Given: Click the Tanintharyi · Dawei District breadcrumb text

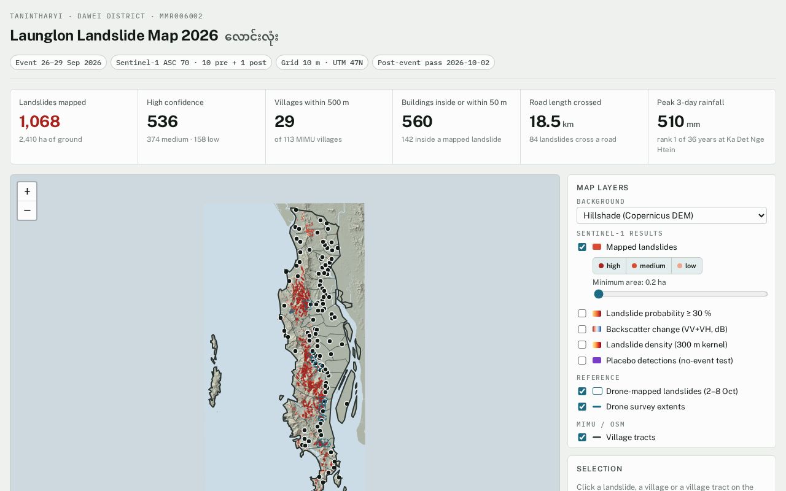Looking at the screenshot, I should (106, 16).
